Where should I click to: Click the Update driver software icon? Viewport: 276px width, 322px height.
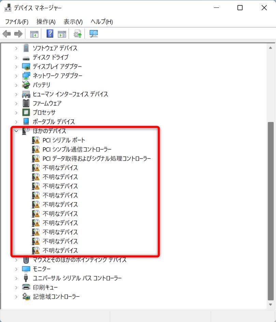point(78,34)
